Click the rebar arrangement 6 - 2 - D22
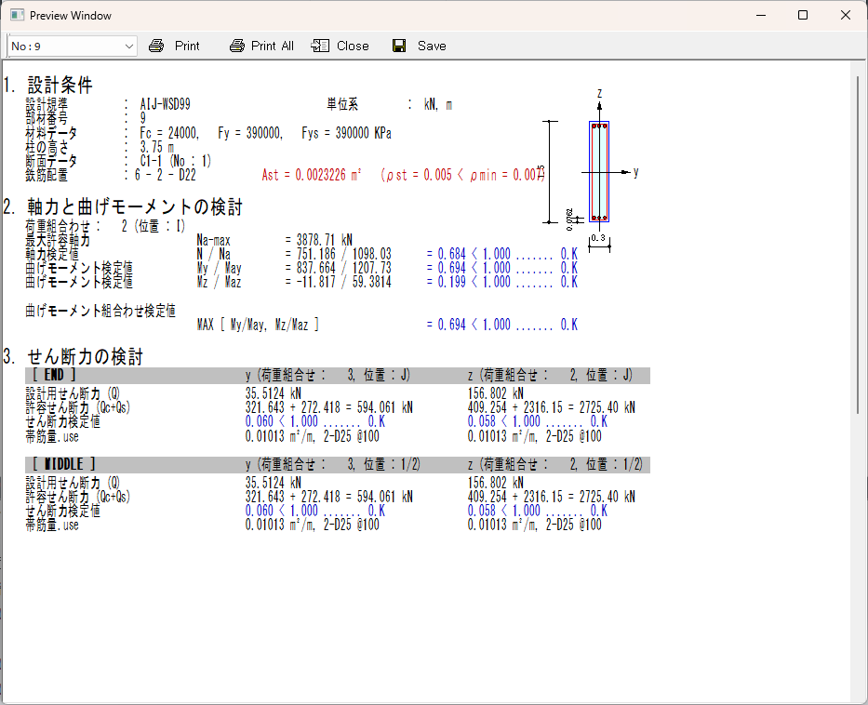The width and height of the screenshot is (868, 705). click(166, 175)
